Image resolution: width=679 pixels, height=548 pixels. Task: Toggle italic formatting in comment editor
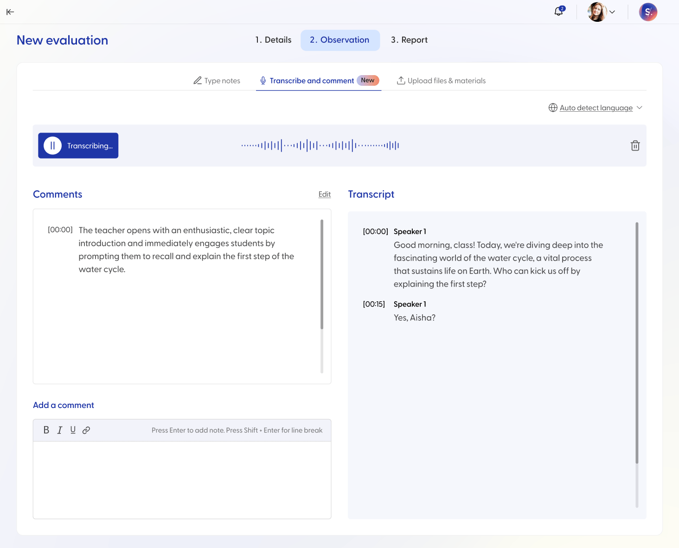pyautogui.click(x=59, y=430)
